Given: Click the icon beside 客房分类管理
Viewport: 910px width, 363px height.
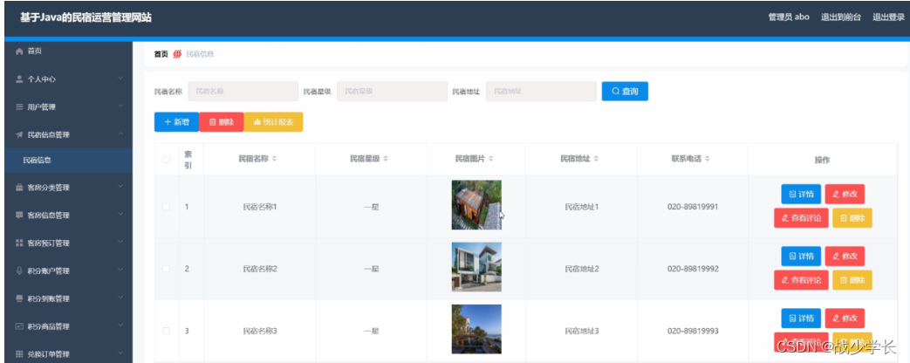Looking at the screenshot, I should tap(19, 187).
